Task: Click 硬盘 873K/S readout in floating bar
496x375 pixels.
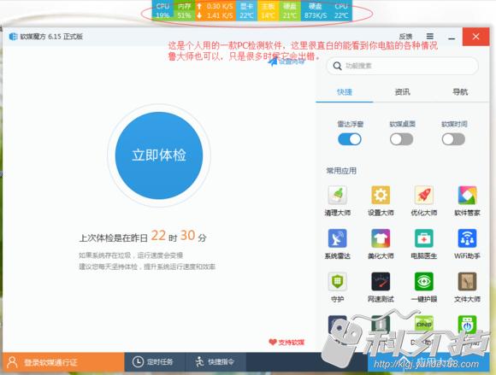Action: tap(316, 10)
